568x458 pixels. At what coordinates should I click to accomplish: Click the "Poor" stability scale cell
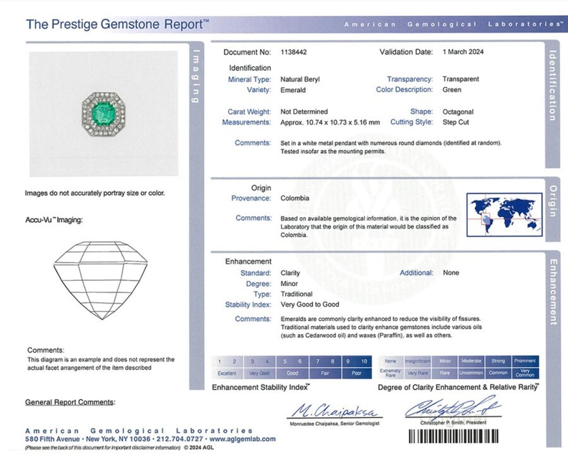coord(357,373)
